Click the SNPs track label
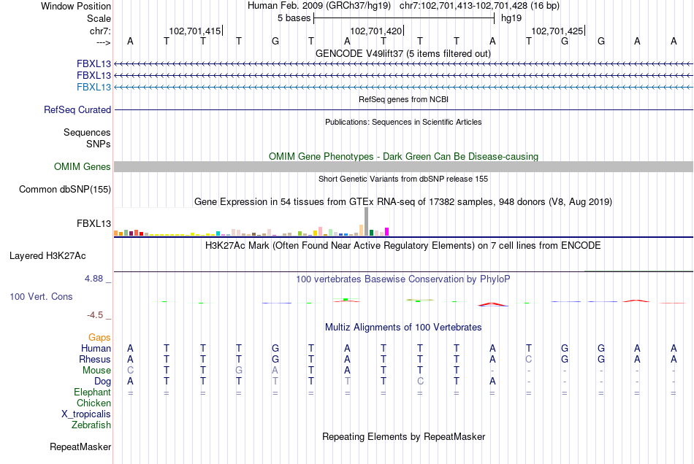The height and width of the screenshot is (464, 694). [99, 144]
